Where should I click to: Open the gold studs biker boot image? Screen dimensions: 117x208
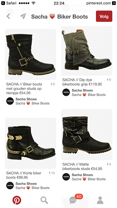tap(30, 54)
